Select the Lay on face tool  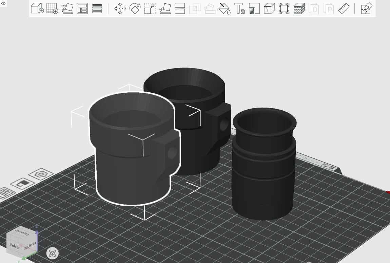(x=165, y=8)
